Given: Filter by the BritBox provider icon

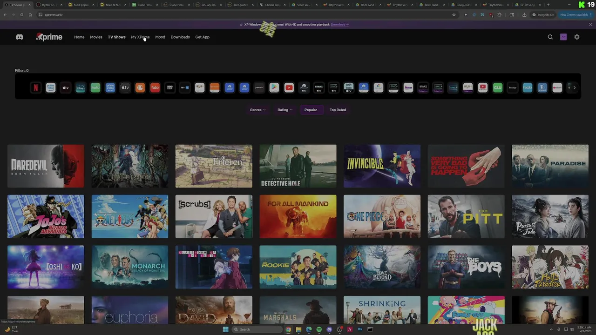Looking at the screenshot, I should point(349,87).
